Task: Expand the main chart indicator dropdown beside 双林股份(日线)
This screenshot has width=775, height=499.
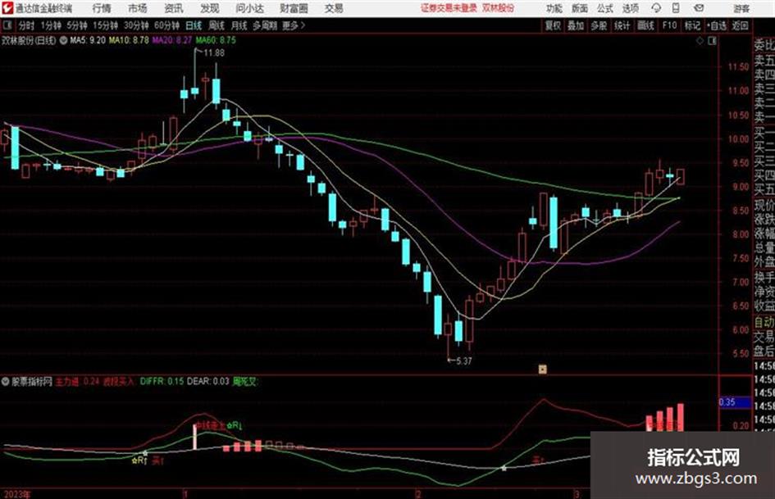Action: [63, 41]
